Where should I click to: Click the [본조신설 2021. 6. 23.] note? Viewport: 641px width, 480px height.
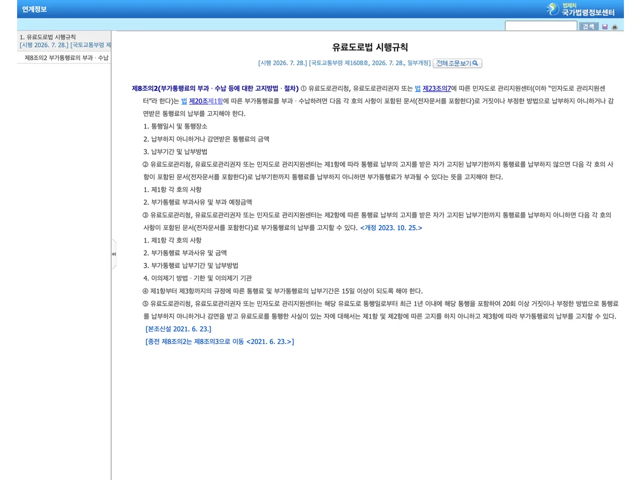coord(178,329)
